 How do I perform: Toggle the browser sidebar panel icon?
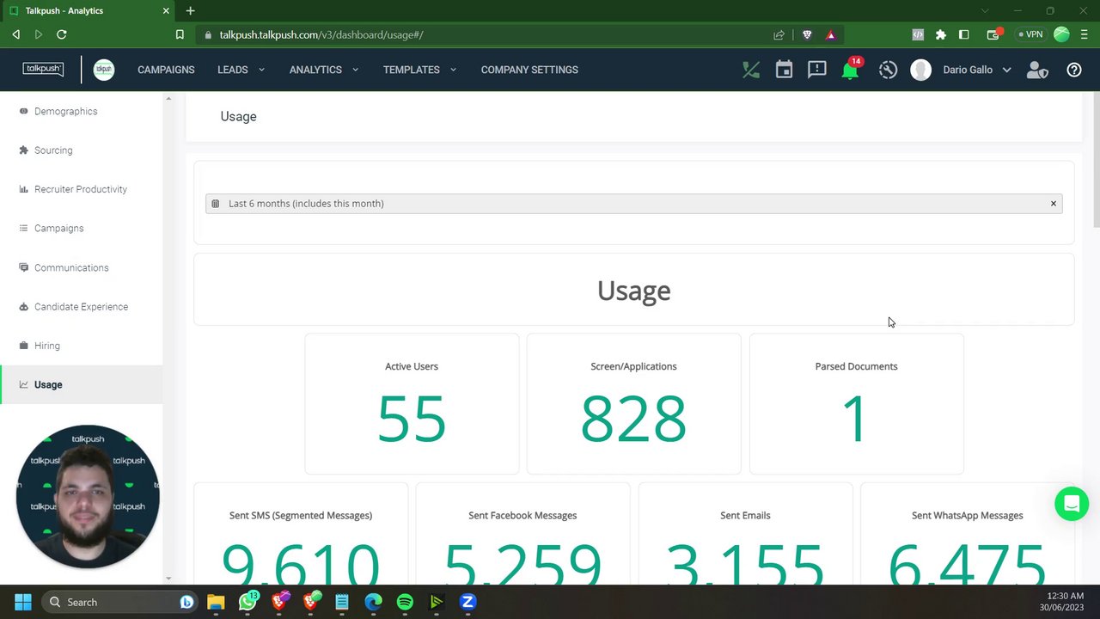(964, 34)
